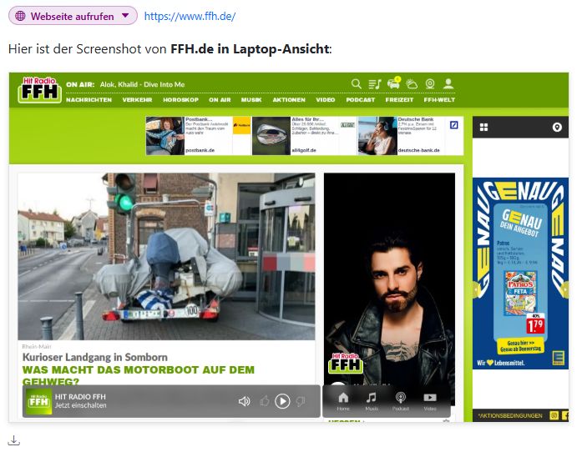Dislike the song with thumbs down
Image resolution: width=582 pixels, height=452 pixels.
click(x=301, y=401)
